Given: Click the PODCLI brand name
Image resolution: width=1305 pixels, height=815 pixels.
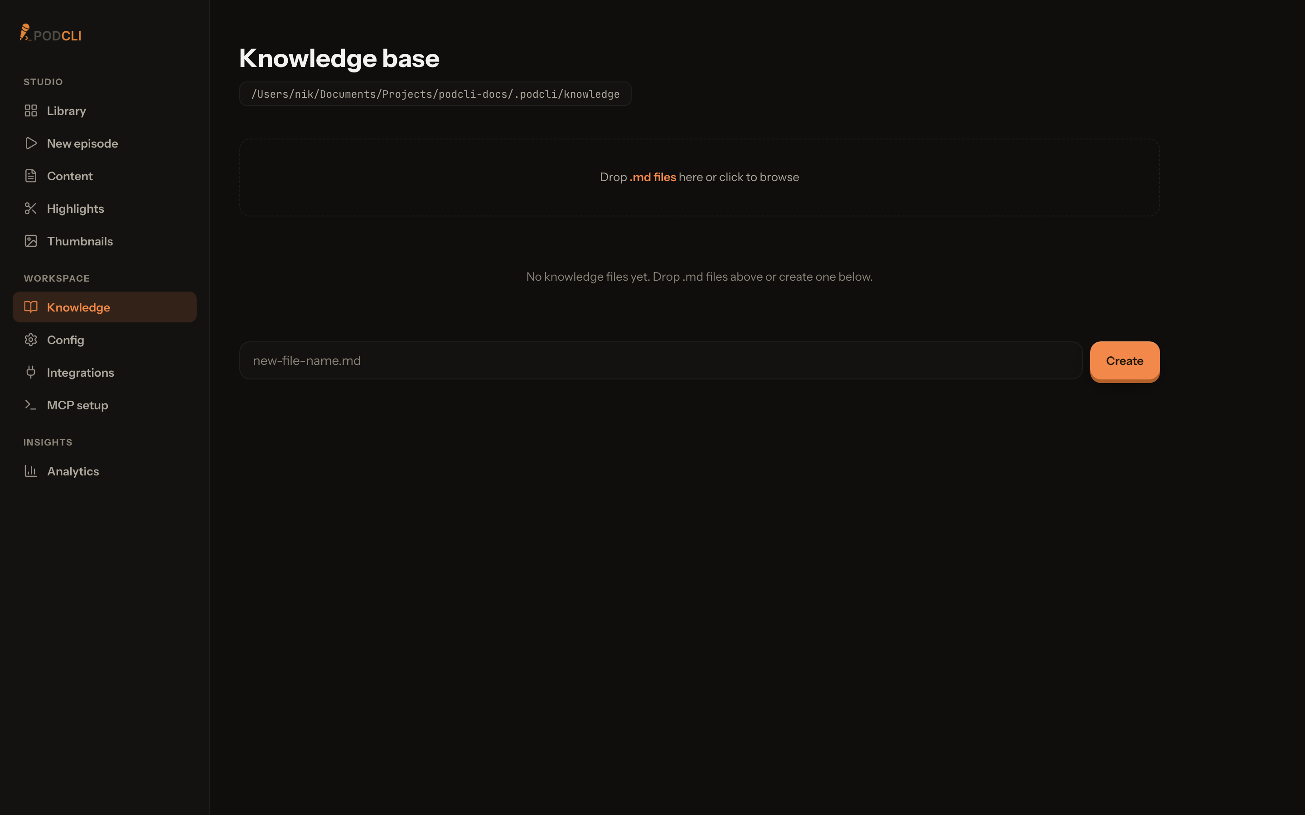Looking at the screenshot, I should [x=57, y=36].
